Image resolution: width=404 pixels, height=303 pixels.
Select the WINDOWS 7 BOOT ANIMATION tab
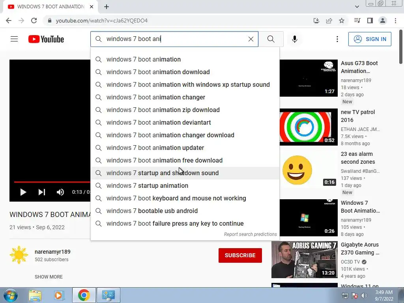coord(50,7)
